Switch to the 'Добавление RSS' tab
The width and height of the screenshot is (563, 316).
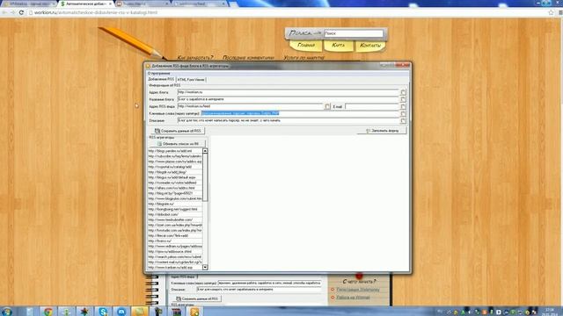161,79
